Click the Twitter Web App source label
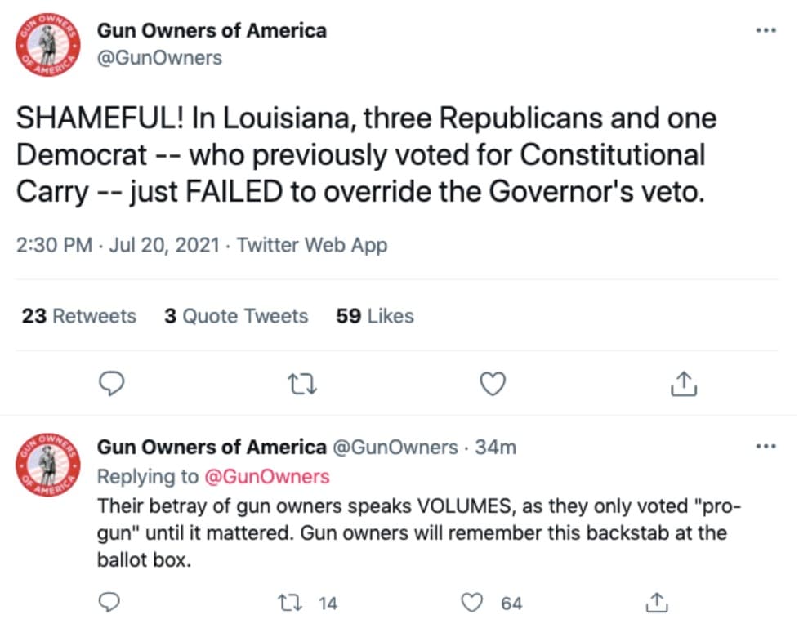This screenshot has height=628, width=799. [x=312, y=245]
